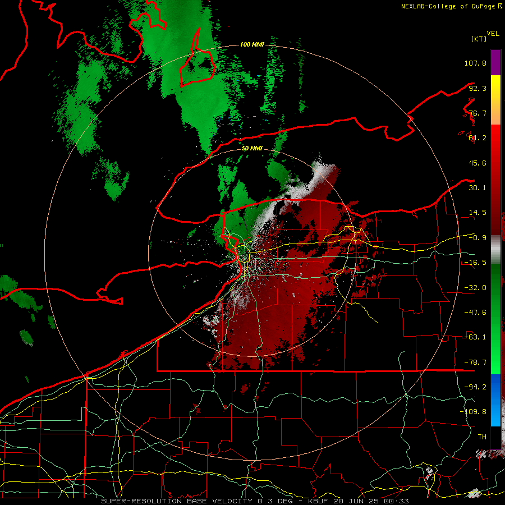Click the -78.7 legend label
The height and width of the screenshot is (505, 505).
(x=475, y=362)
